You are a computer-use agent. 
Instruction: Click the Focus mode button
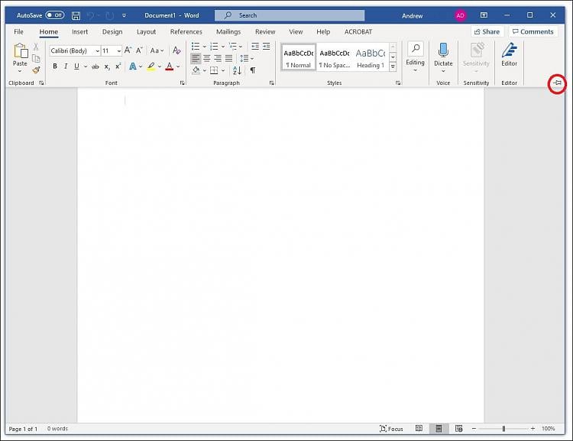click(391, 429)
